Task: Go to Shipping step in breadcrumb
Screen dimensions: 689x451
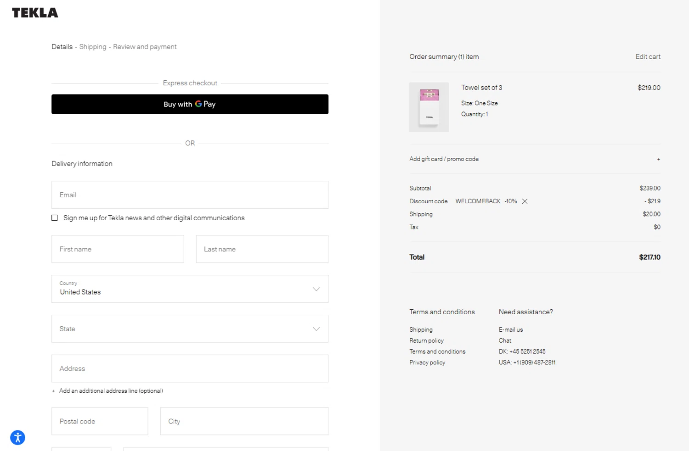Action: (x=93, y=47)
